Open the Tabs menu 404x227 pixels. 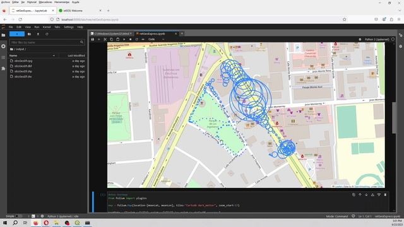click(x=57, y=27)
